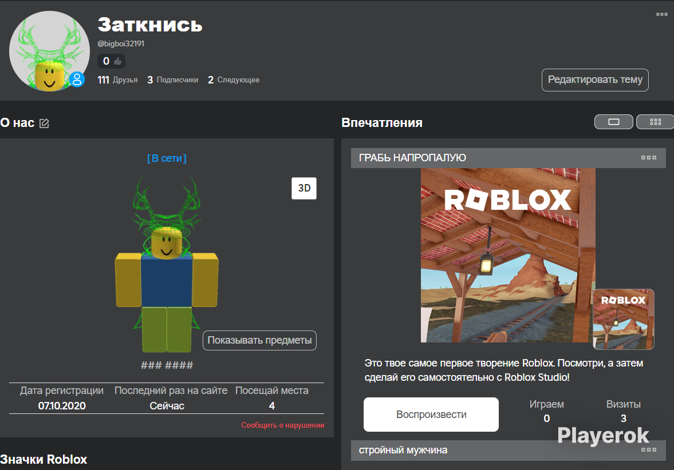The image size is (674, 470).
Task: Switch to grid view of experiences
Action: tap(655, 122)
